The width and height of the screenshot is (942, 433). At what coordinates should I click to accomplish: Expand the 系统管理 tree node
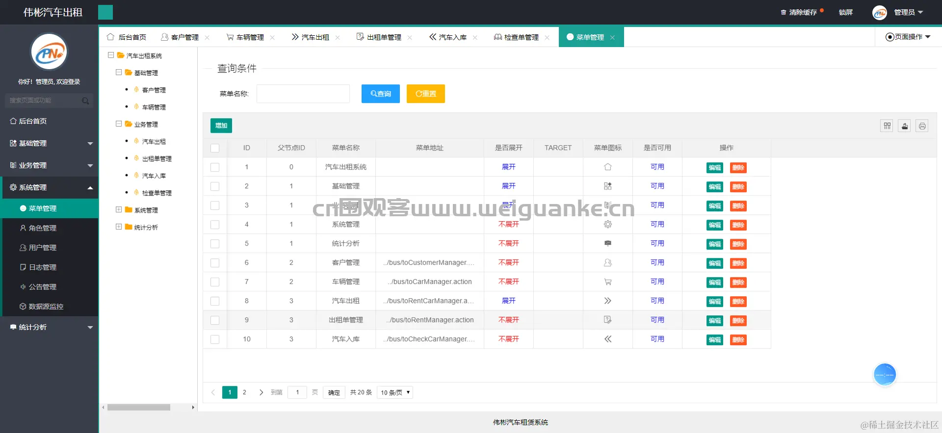coord(119,210)
